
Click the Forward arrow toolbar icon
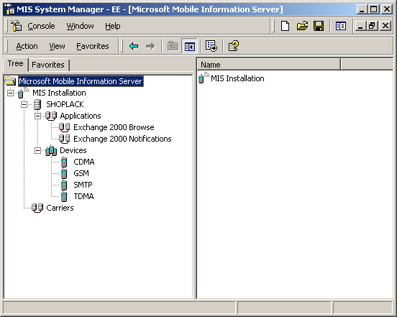click(x=150, y=46)
